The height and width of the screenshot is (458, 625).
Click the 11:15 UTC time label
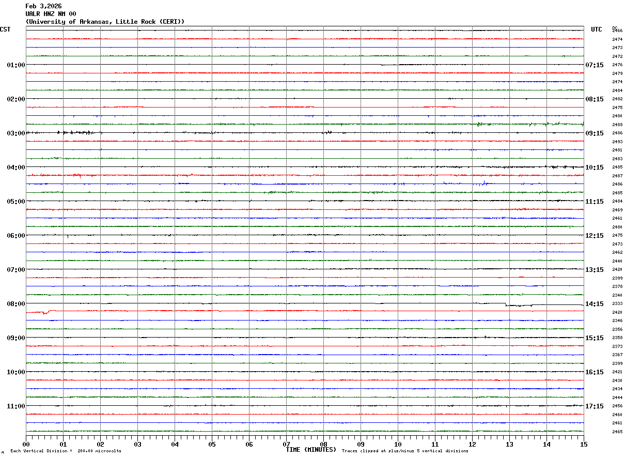[595, 202]
